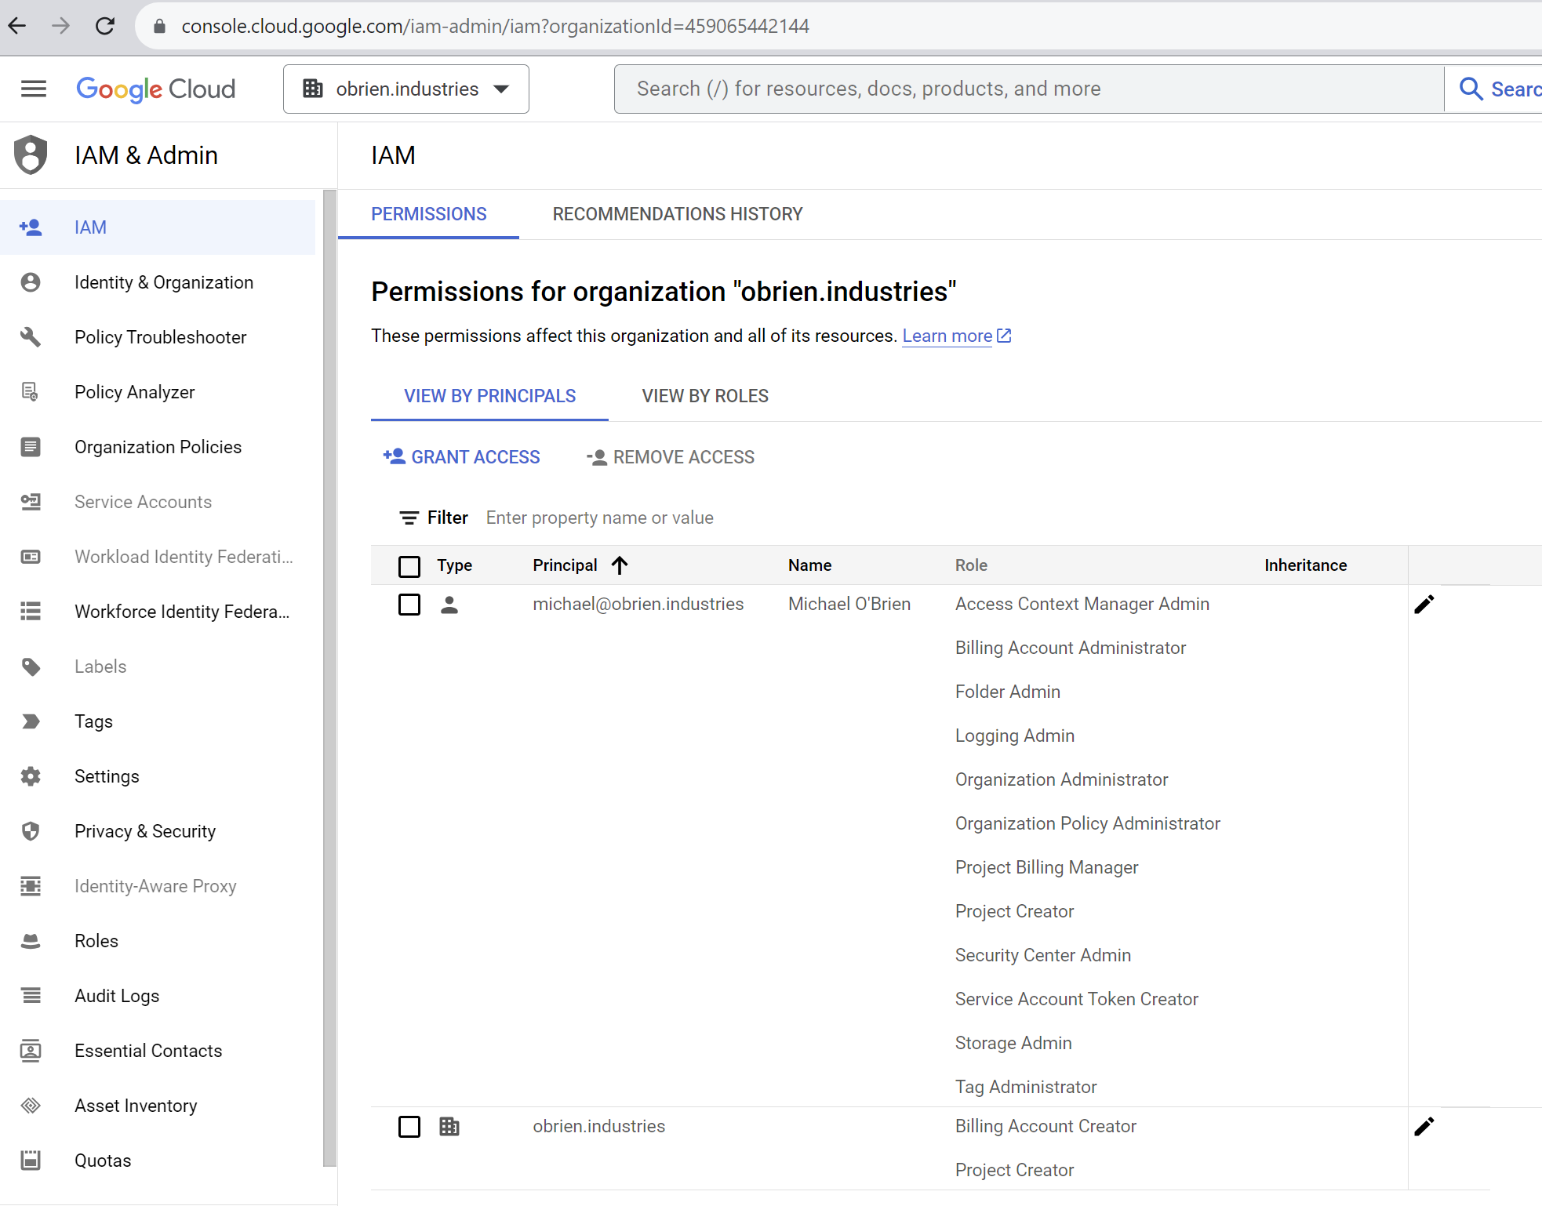Click the GRANT ACCESS button
The height and width of the screenshot is (1206, 1542).
(462, 456)
